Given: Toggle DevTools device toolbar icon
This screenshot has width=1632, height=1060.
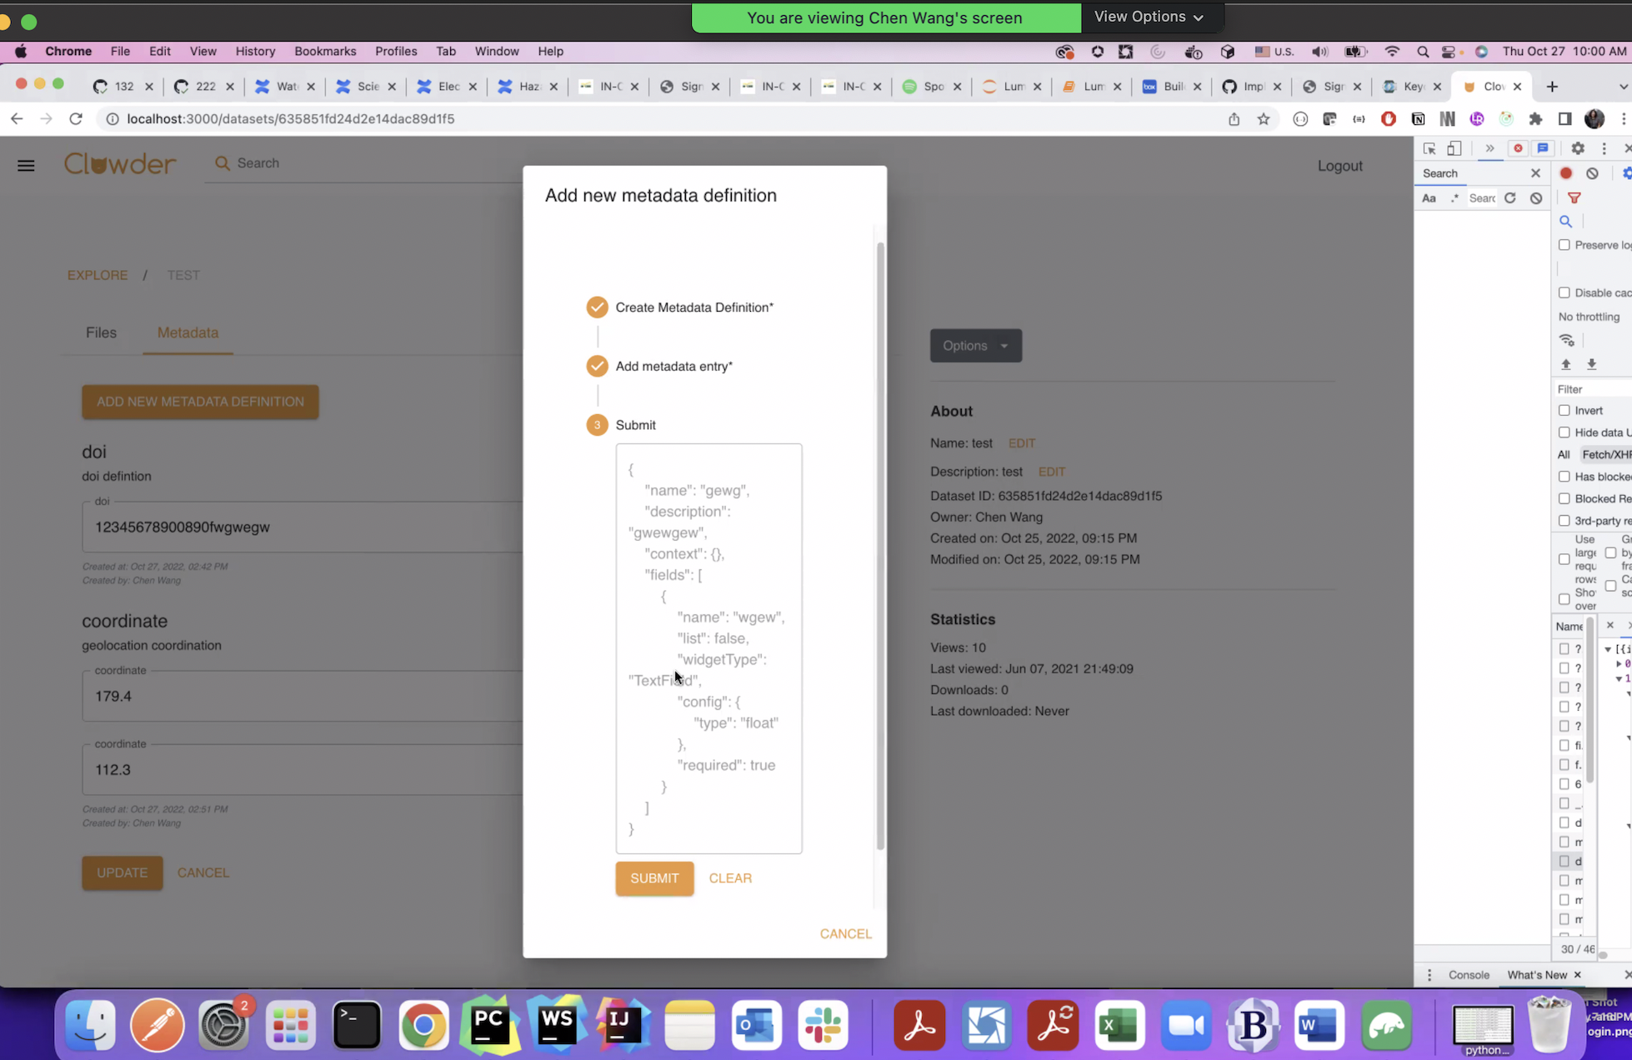Looking at the screenshot, I should pyautogui.click(x=1454, y=148).
